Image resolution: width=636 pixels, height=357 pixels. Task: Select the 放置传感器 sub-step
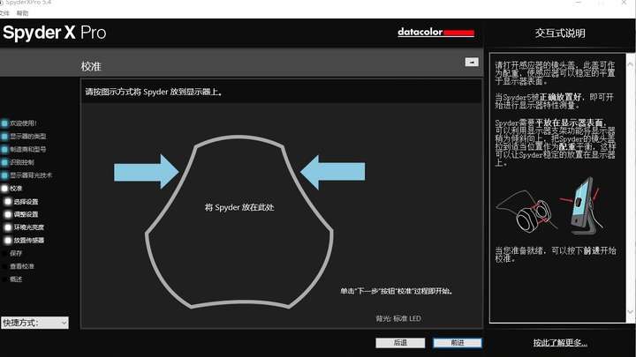[25, 241]
